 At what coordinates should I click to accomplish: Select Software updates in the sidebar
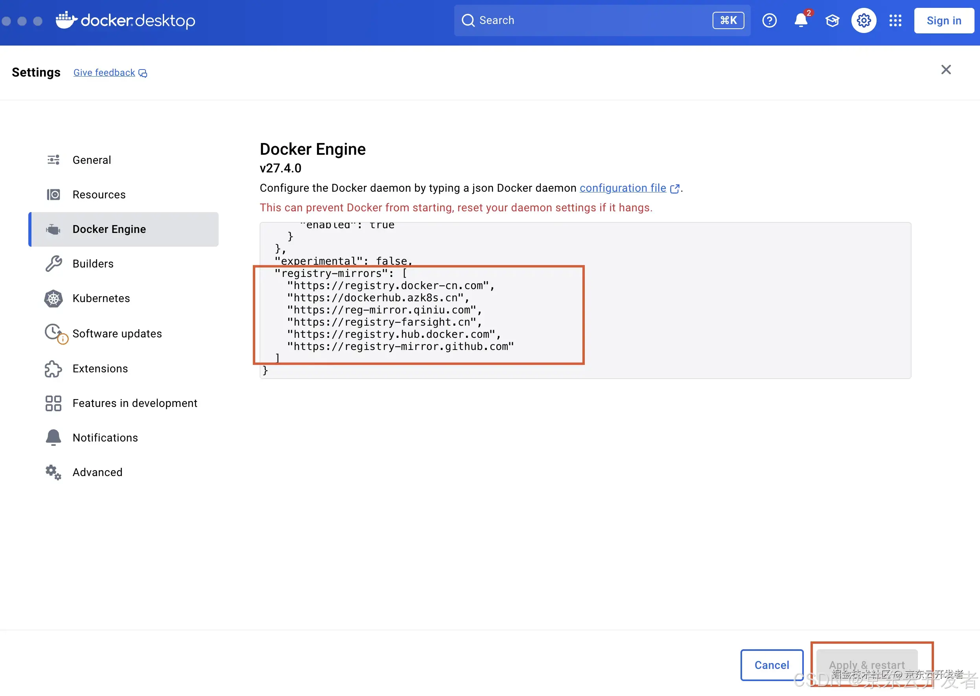pos(117,333)
